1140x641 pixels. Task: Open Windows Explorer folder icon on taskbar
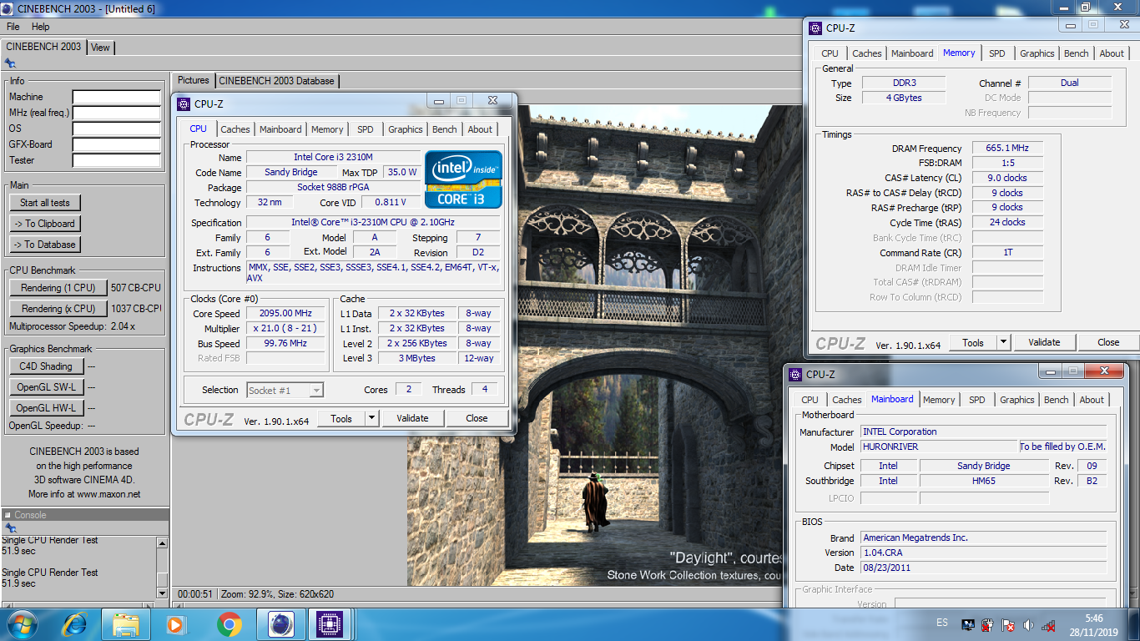[x=126, y=624]
